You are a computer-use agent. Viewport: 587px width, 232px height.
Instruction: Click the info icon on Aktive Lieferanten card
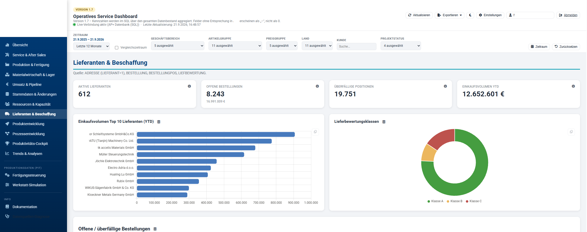point(189,86)
